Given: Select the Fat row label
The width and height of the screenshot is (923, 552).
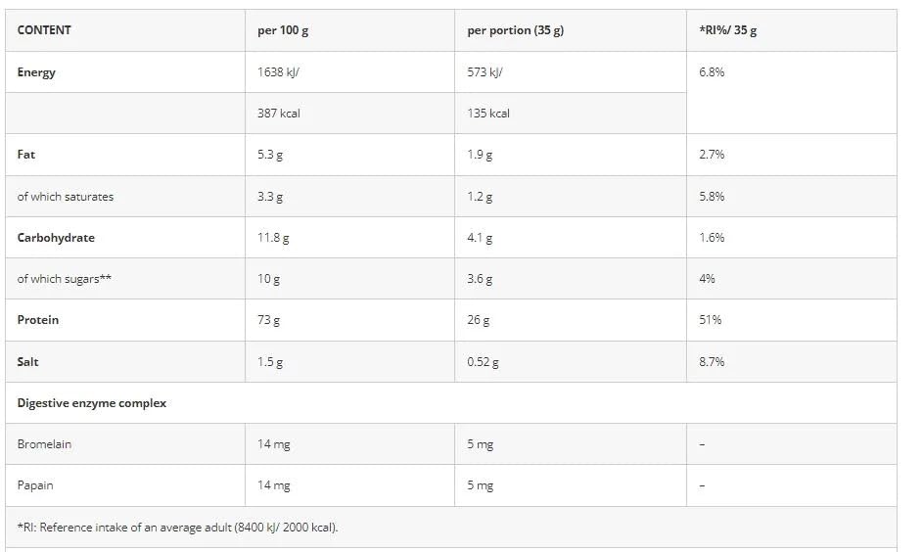Looking at the screenshot, I should (26, 155).
